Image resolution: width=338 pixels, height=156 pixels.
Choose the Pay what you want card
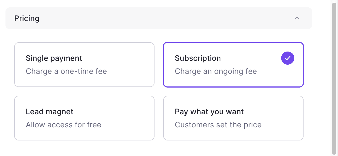point(233,118)
